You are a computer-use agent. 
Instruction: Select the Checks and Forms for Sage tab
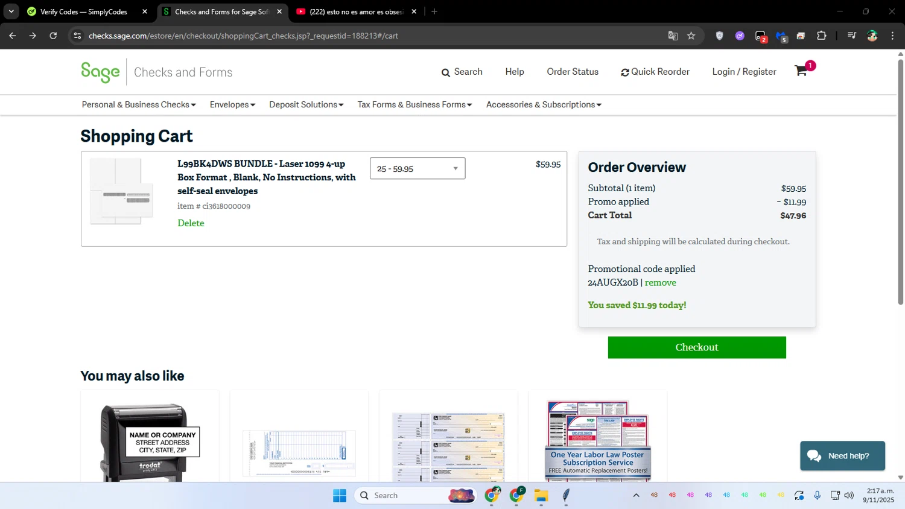tap(221, 11)
